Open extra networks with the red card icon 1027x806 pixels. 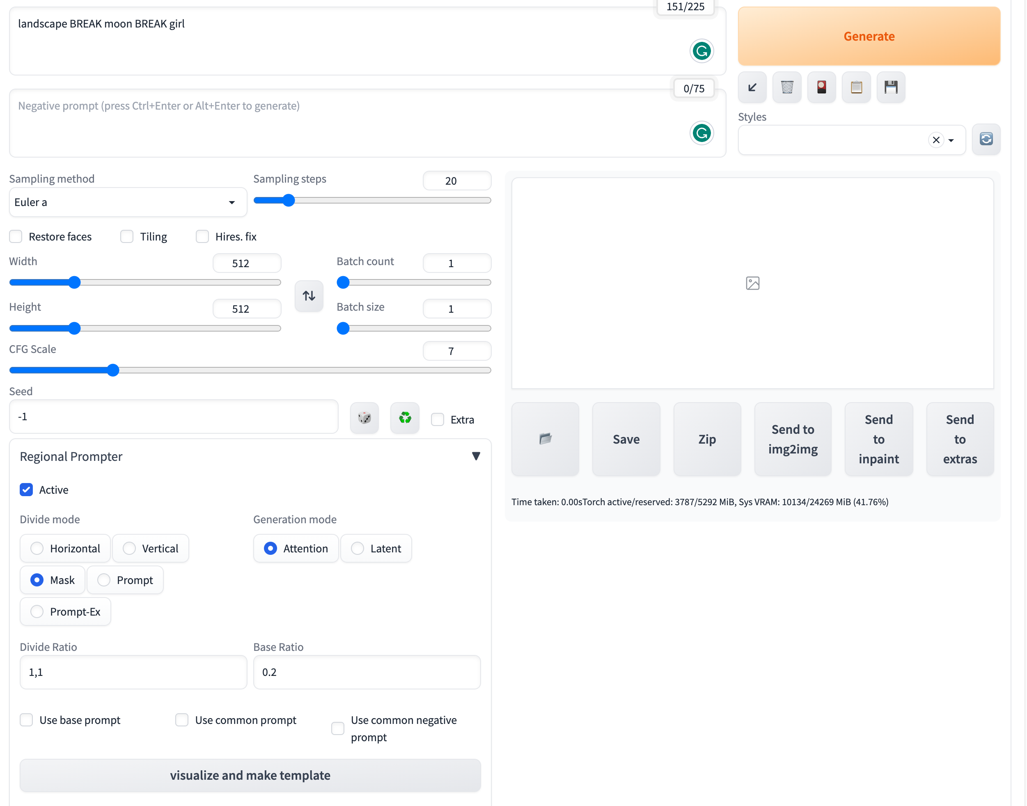[821, 87]
